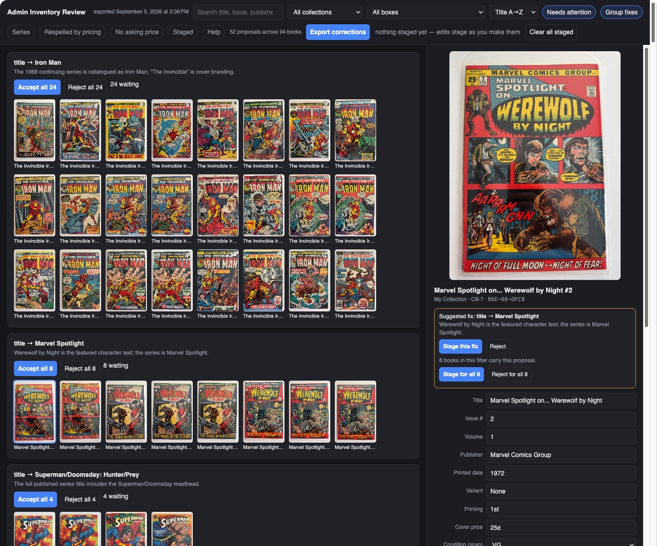Open the All boxes dropdown
Image resolution: width=657 pixels, height=546 pixels.
[x=426, y=12]
